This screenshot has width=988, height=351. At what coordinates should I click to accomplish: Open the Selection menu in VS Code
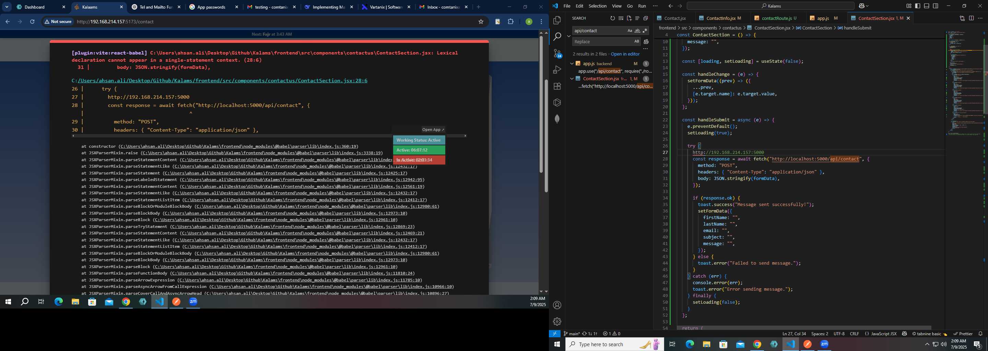(598, 6)
